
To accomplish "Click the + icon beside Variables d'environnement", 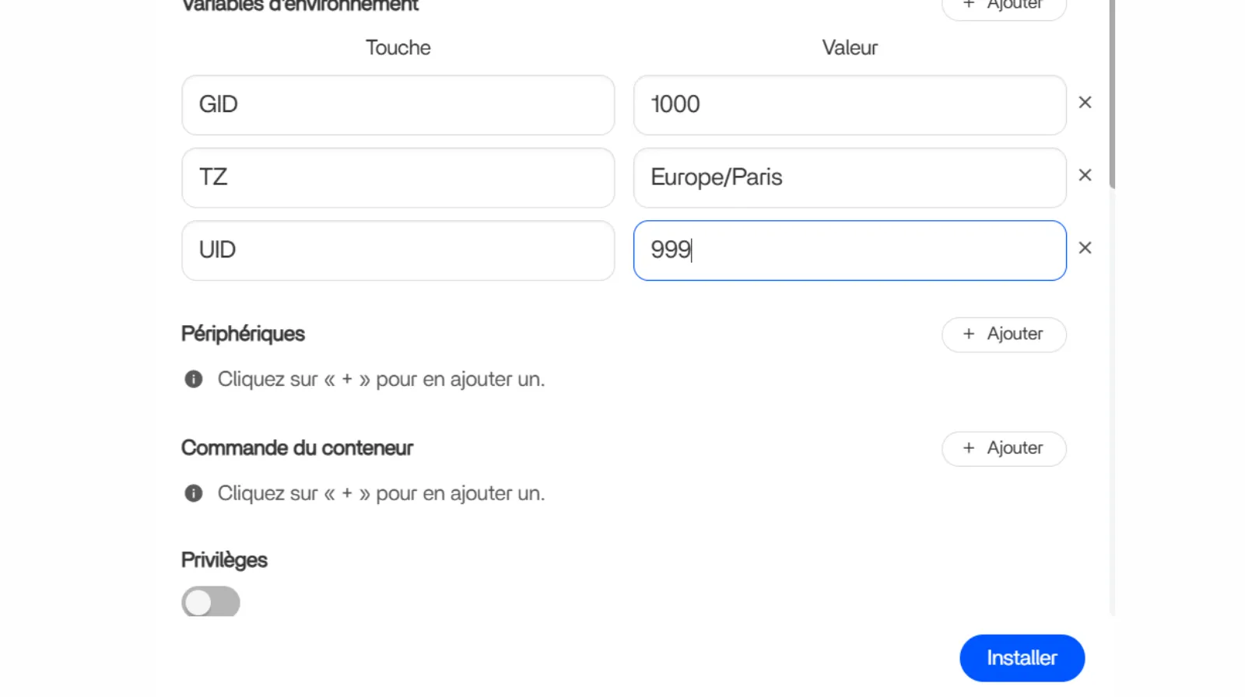I will 967,5.
